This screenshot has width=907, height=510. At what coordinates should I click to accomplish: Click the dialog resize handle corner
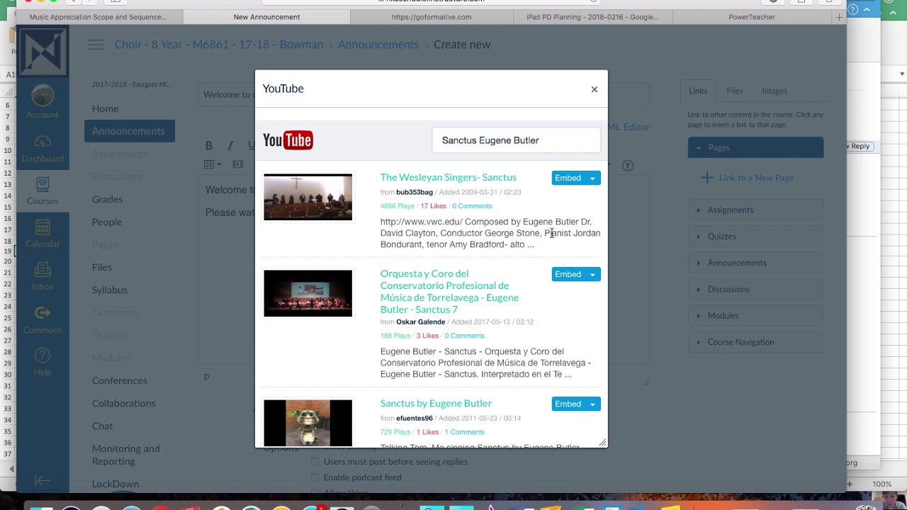coord(602,443)
